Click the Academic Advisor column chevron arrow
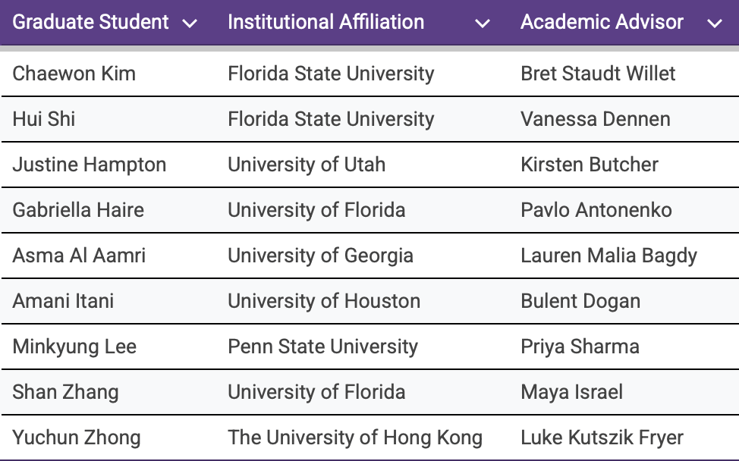The height and width of the screenshot is (461, 739). click(714, 24)
